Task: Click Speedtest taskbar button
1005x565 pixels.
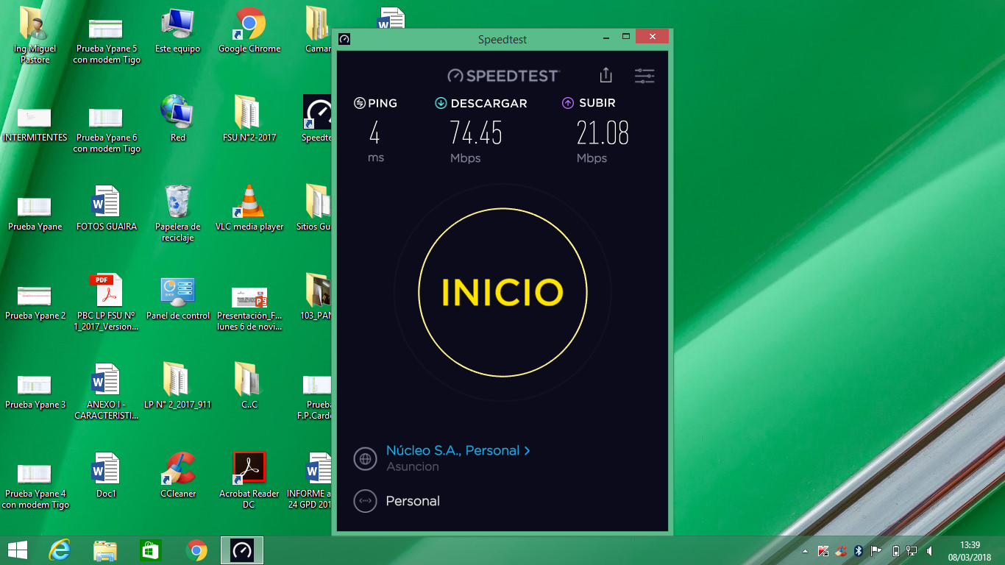Action: [242, 550]
